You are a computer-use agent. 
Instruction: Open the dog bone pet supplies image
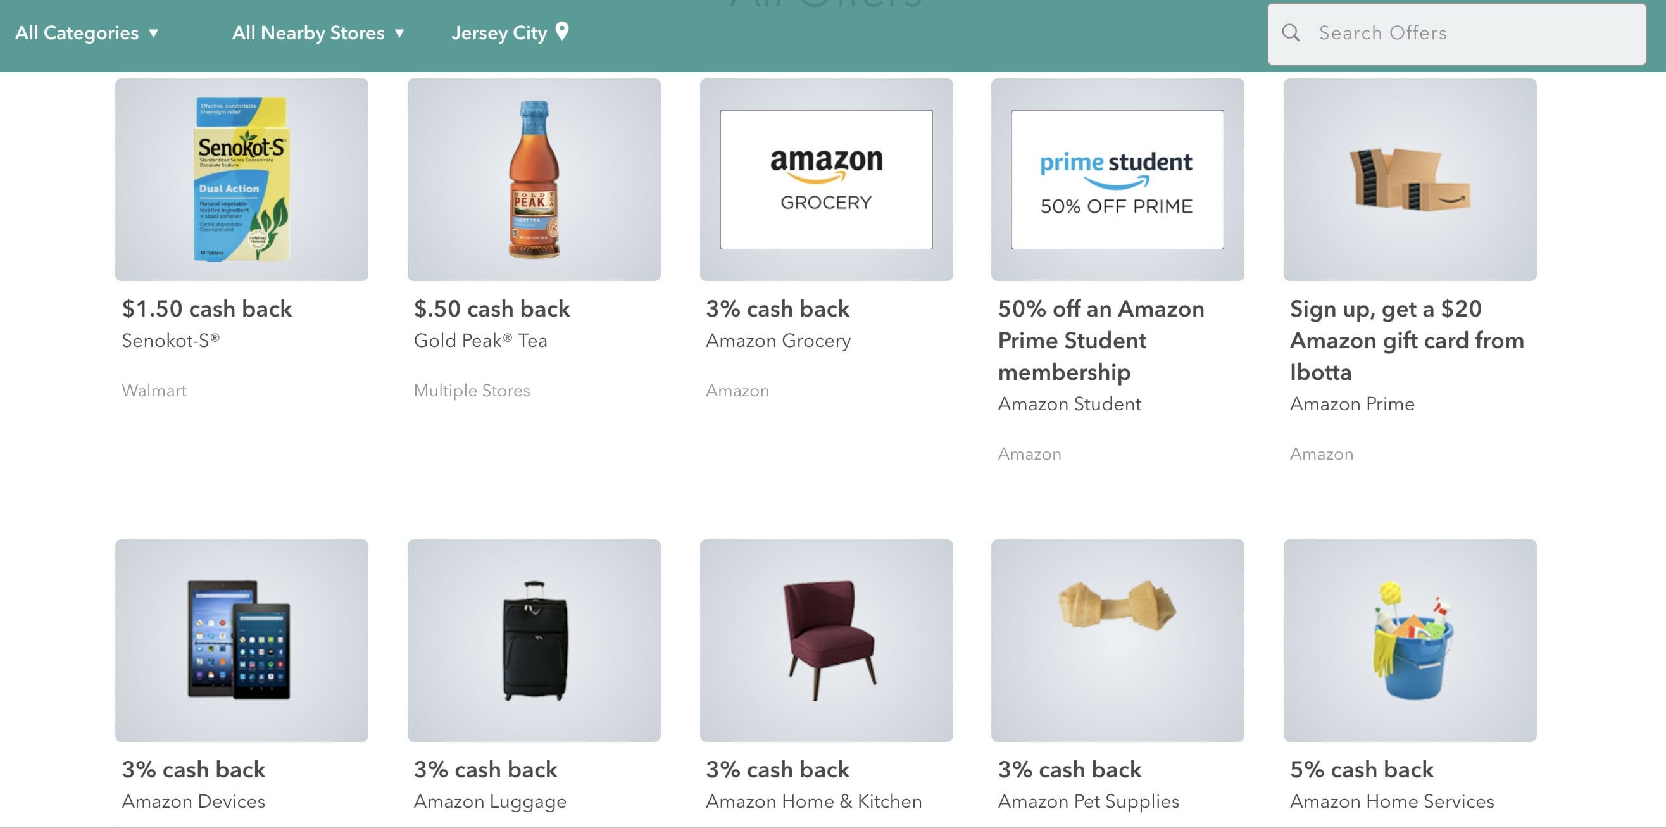click(x=1117, y=640)
